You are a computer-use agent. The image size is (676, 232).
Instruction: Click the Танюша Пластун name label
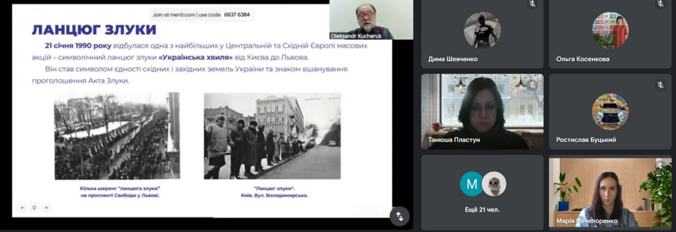pyautogui.click(x=450, y=141)
